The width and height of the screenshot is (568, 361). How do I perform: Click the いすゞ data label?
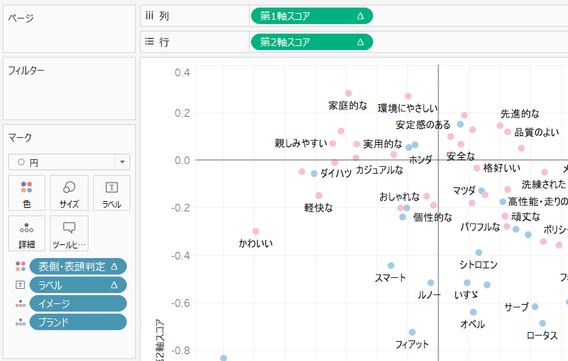coord(466,294)
